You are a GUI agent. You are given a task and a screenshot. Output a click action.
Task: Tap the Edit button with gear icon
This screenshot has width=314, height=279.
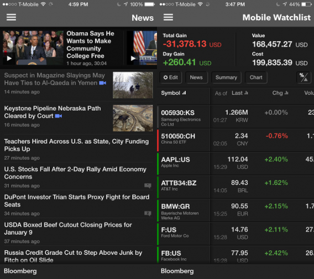pyautogui.click(x=171, y=77)
